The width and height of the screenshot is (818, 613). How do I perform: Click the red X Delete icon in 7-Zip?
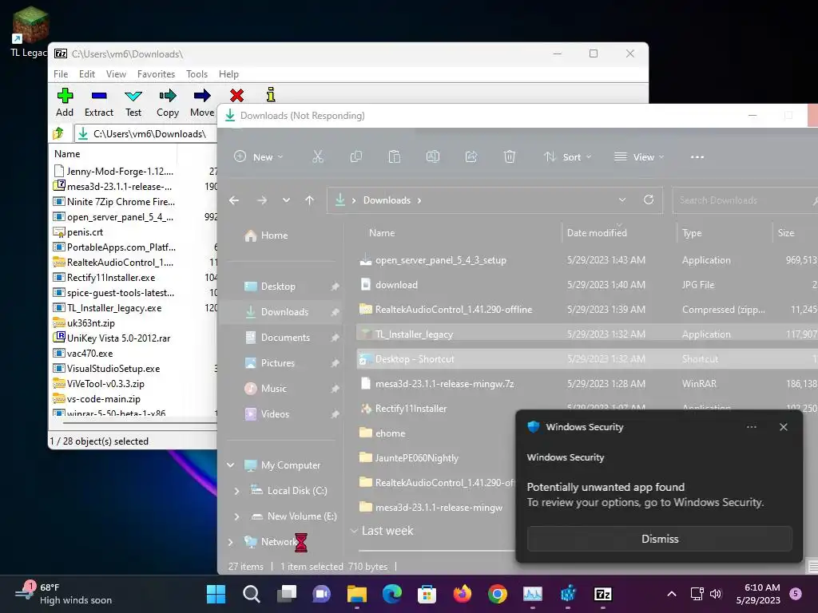236,96
